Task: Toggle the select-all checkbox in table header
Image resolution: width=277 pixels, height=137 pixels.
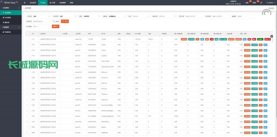Action: click(x=28, y=34)
